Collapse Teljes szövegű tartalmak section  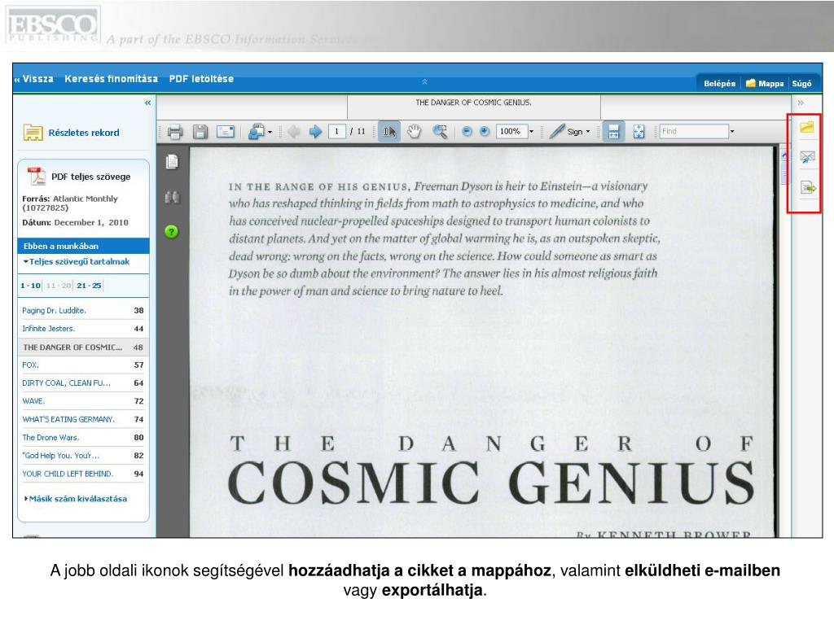tap(76, 261)
